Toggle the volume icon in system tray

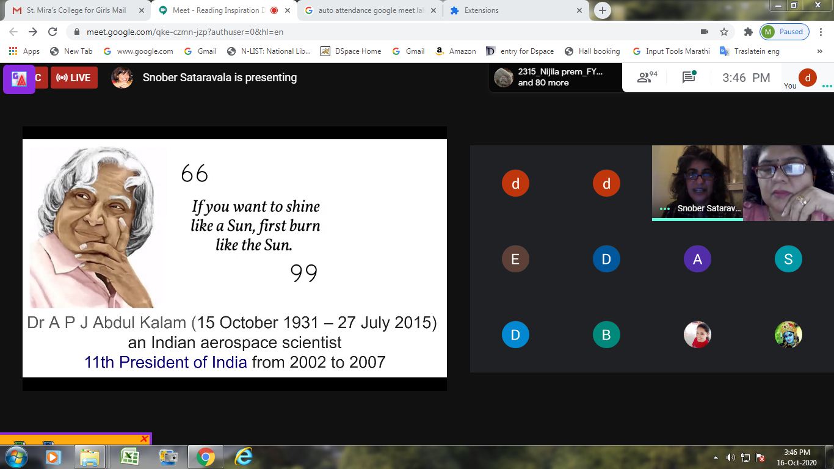(730, 457)
